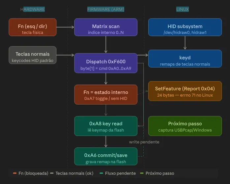Click the green Próximo passo captura block
Screen dimensions: 230x184
pos(185,126)
